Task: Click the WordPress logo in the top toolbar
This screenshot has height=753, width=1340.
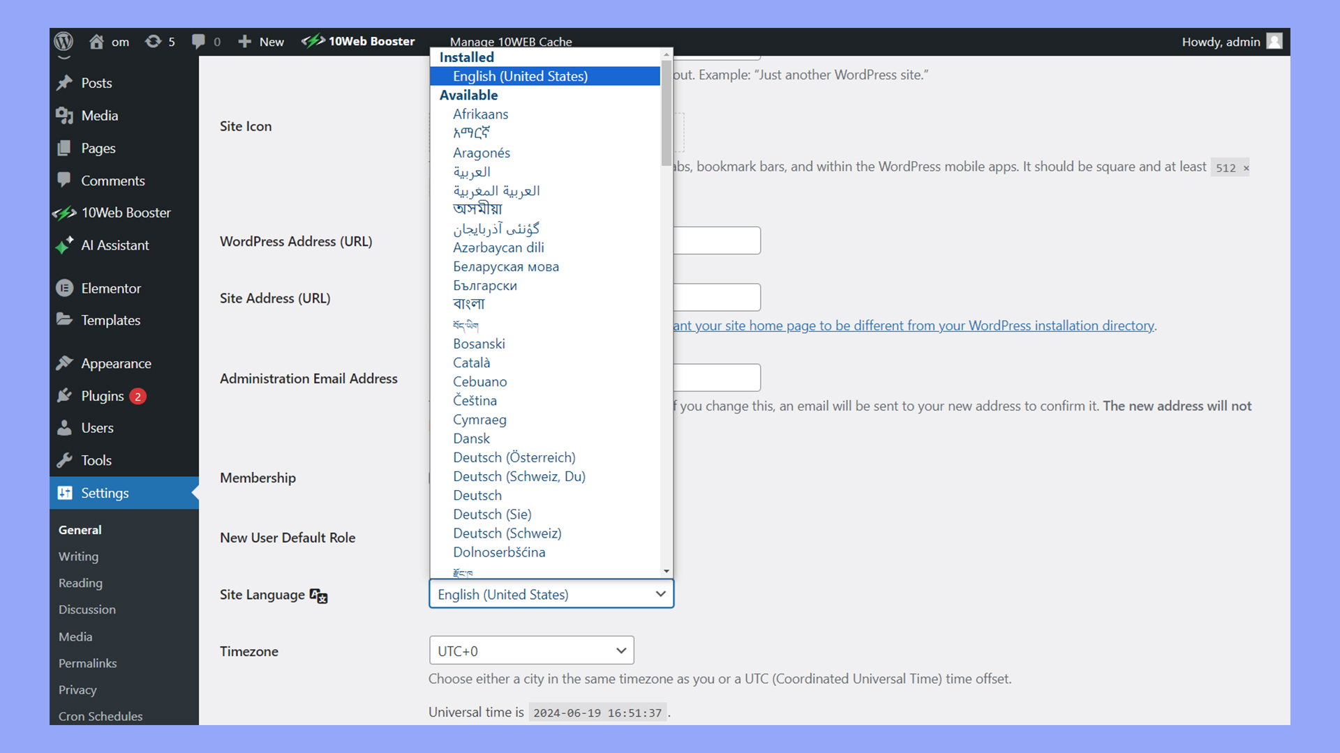Action: pyautogui.click(x=64, y=41)
